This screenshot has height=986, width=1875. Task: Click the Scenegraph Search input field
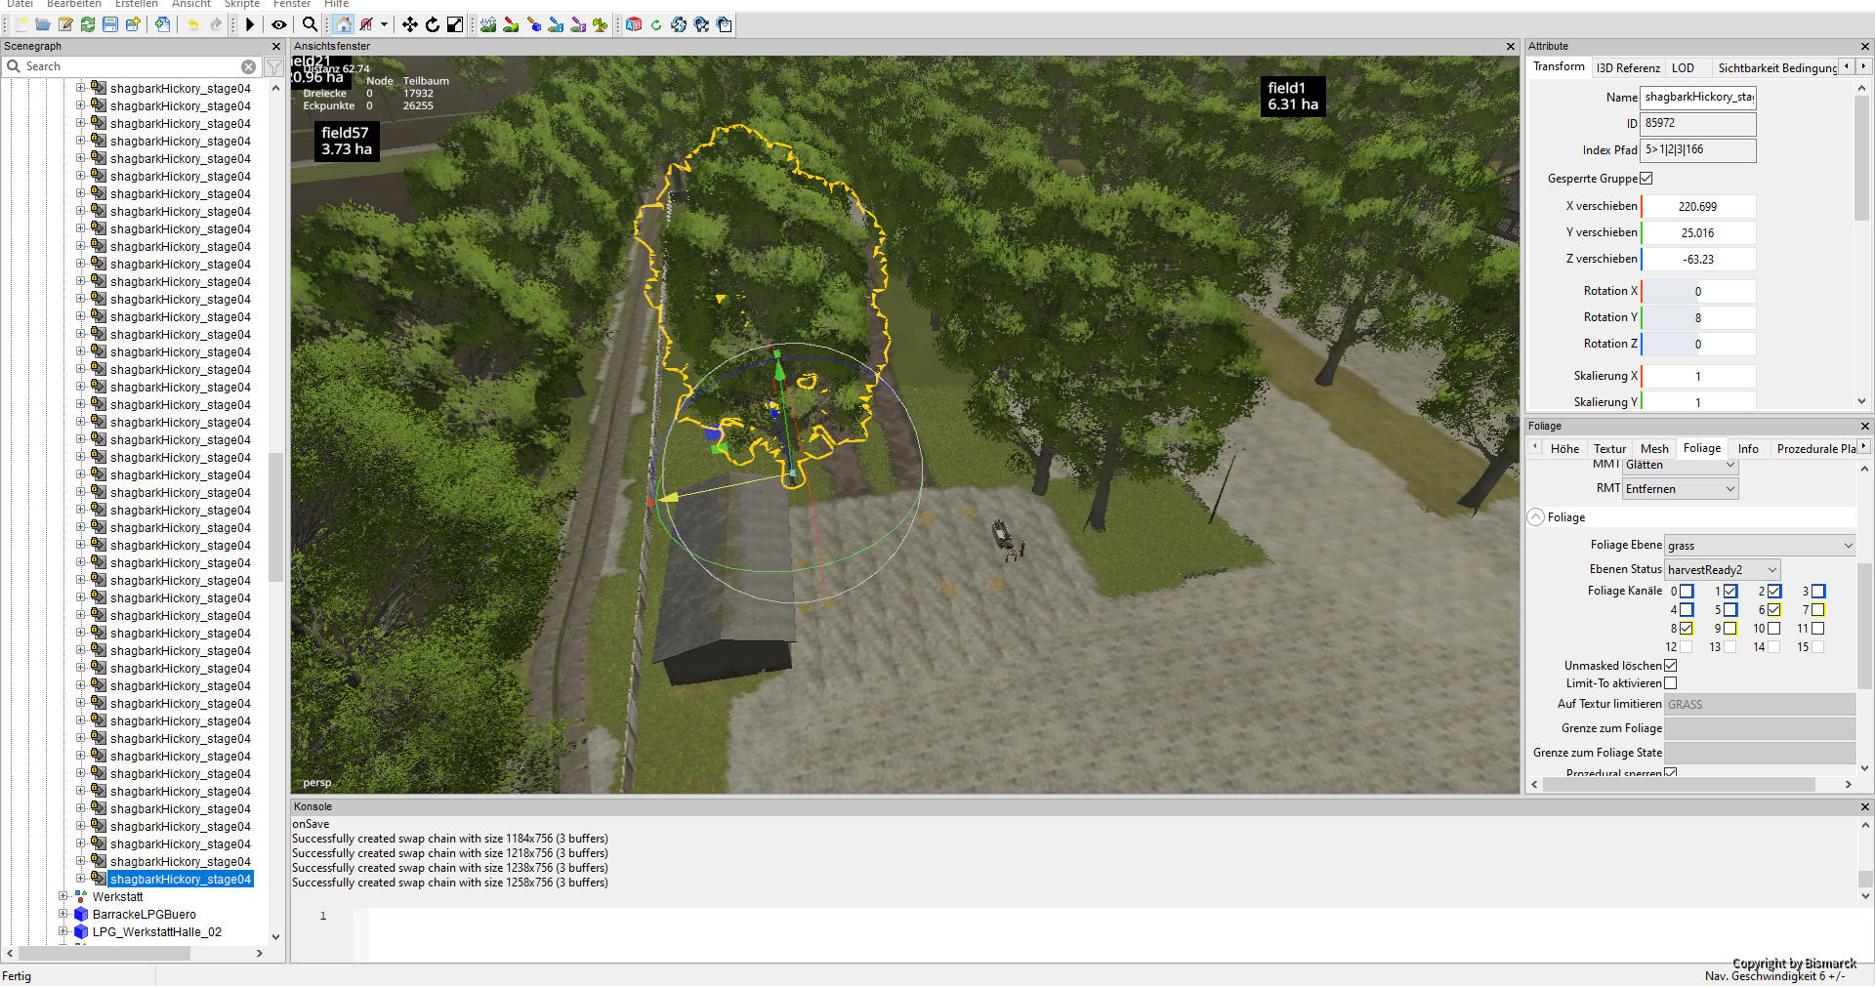pyautogui.click(x=132, y=66)
